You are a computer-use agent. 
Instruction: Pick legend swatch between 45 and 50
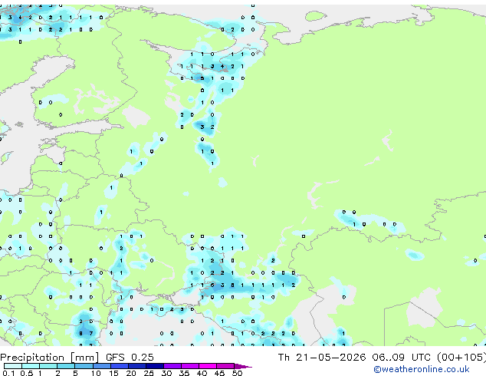pyautogui.click(x=225, y=366)
